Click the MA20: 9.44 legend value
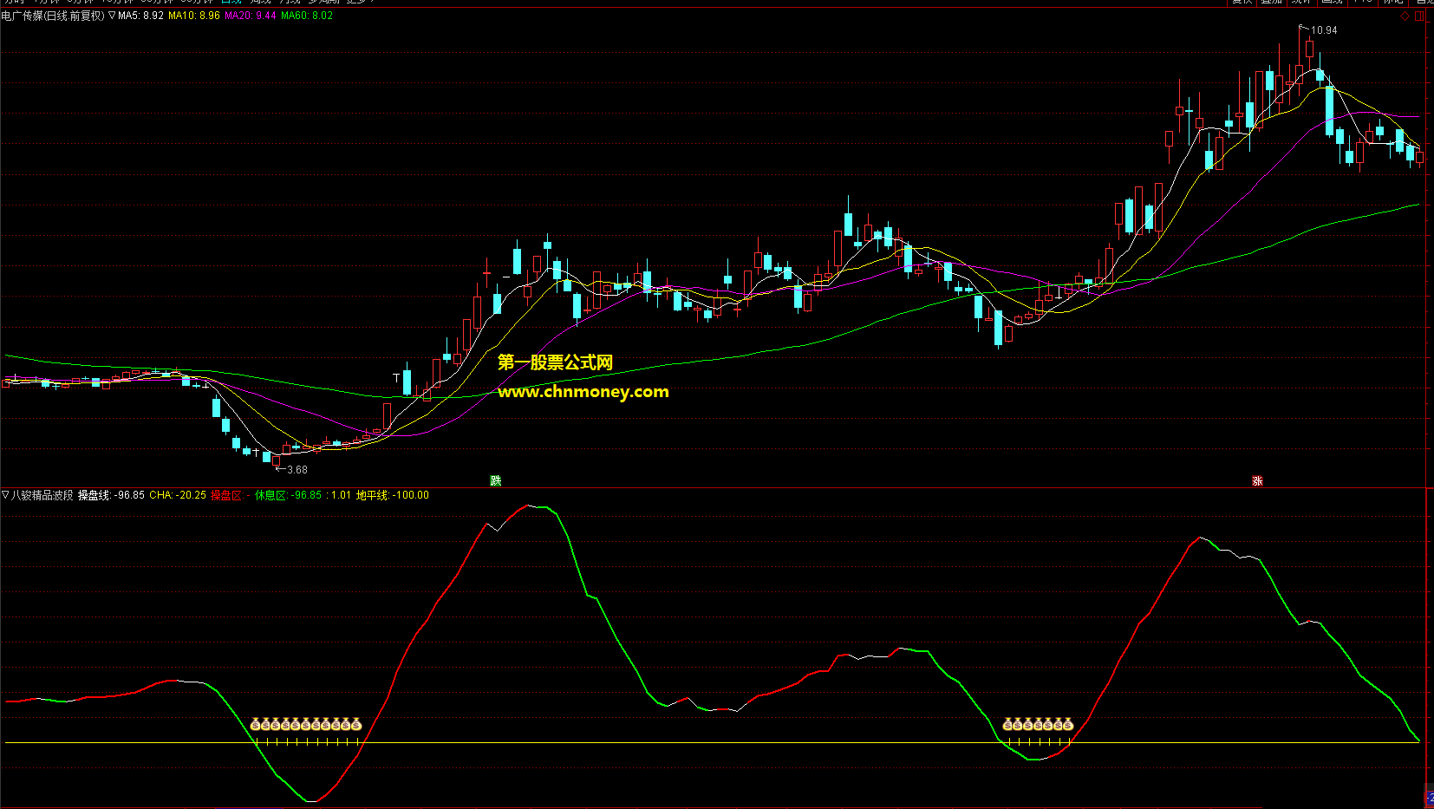Viewport: 1434px width, 809px height. [251, 16]
